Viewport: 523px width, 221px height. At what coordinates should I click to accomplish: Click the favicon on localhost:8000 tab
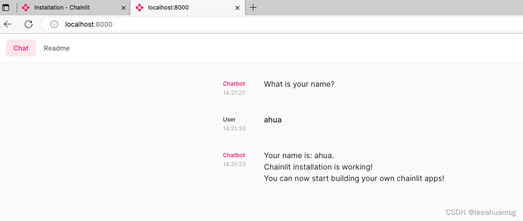[x=140, y=7]
